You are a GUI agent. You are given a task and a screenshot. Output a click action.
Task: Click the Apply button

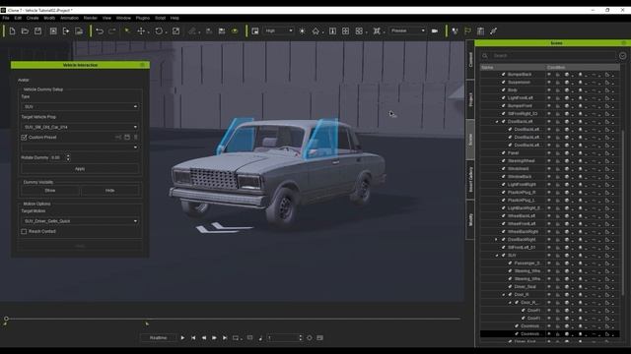coord(80,169)
